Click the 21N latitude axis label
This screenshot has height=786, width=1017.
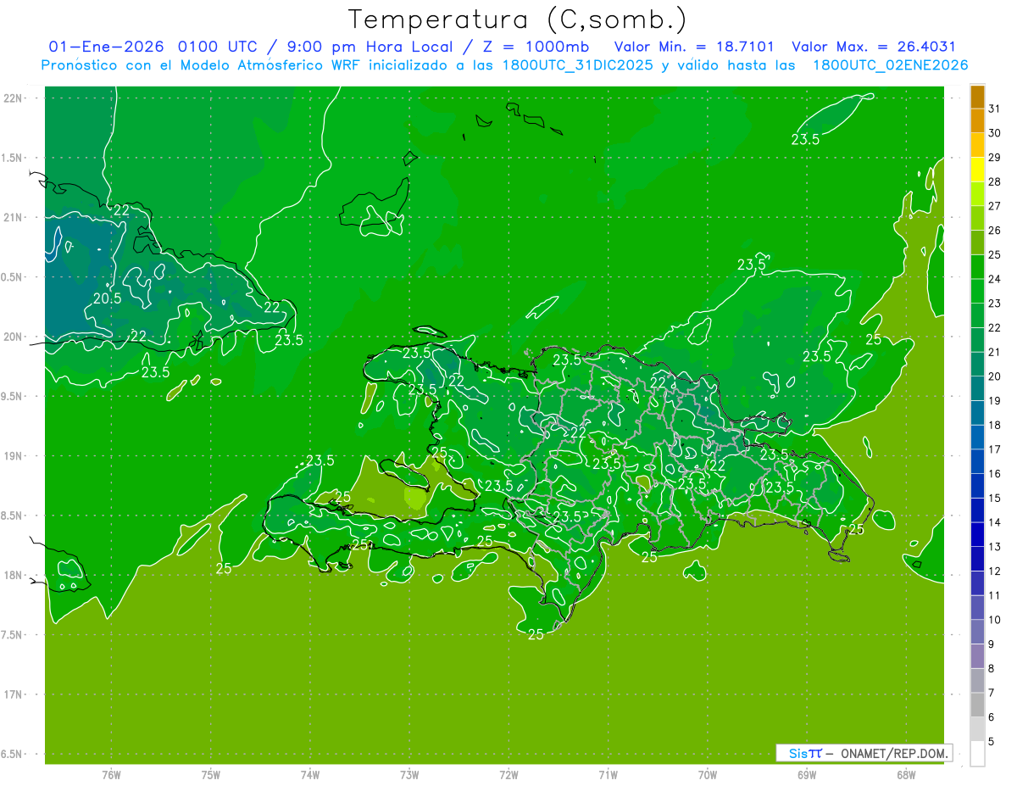coord(13,217)
